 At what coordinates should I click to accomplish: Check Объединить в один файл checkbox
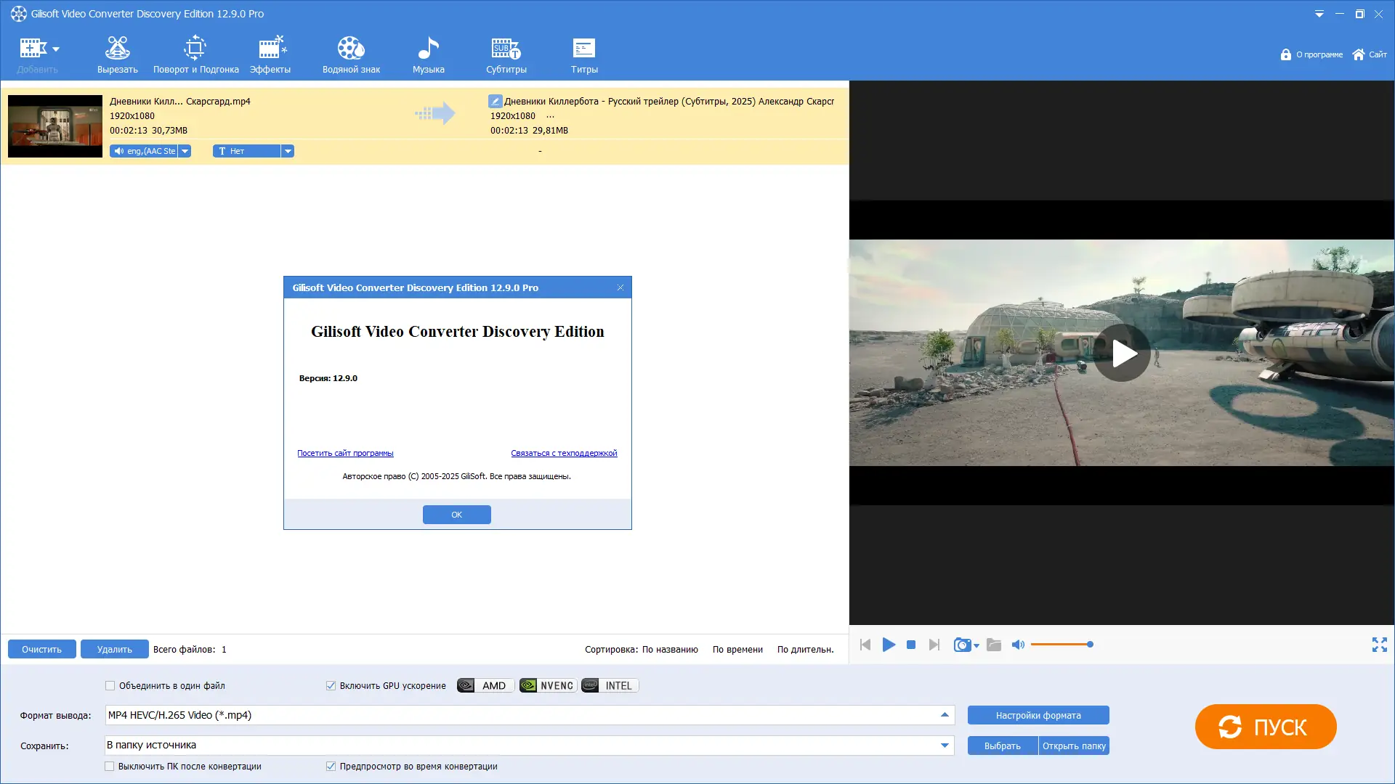[x=110, y=685]
